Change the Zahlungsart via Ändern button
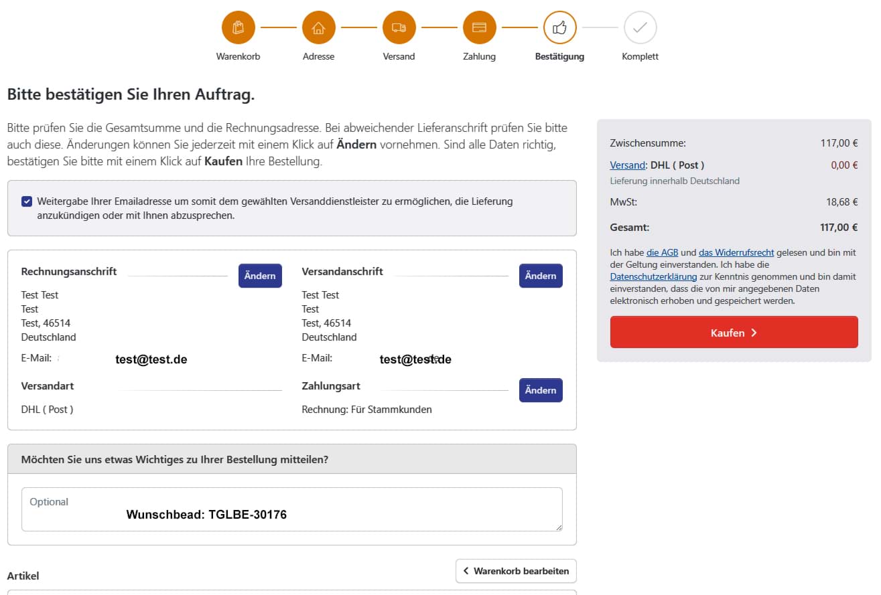The image size is (881, 595). pyautogui.click(x=540, y=390)
